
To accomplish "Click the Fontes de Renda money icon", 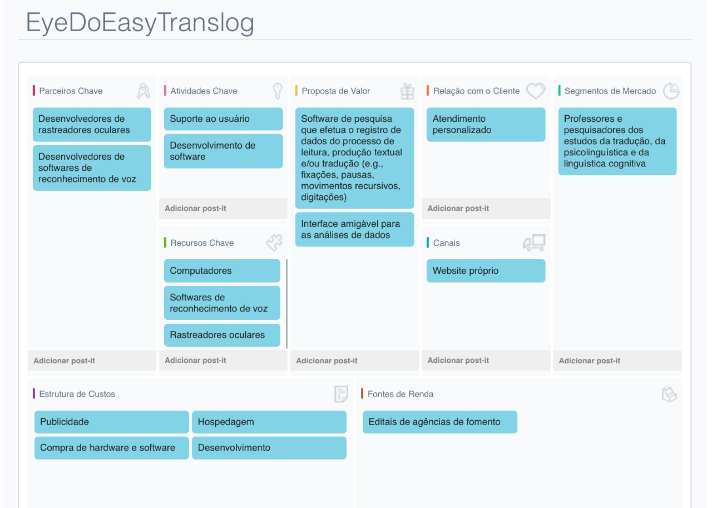I will click(669, 394).
